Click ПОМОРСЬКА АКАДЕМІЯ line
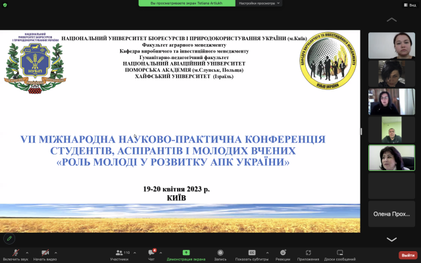The height and width of the screenshot is (263, 421). pyautogui.click(x=184, y=70)
